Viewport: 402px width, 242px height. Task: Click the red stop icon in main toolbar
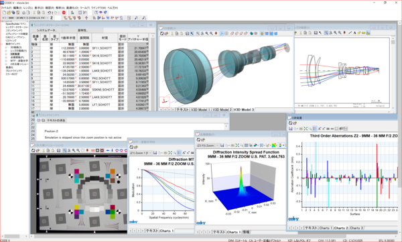[64, 12]
